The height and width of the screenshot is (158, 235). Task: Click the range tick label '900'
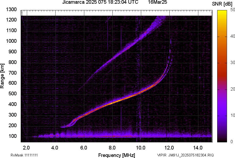[x=12, y=52]
